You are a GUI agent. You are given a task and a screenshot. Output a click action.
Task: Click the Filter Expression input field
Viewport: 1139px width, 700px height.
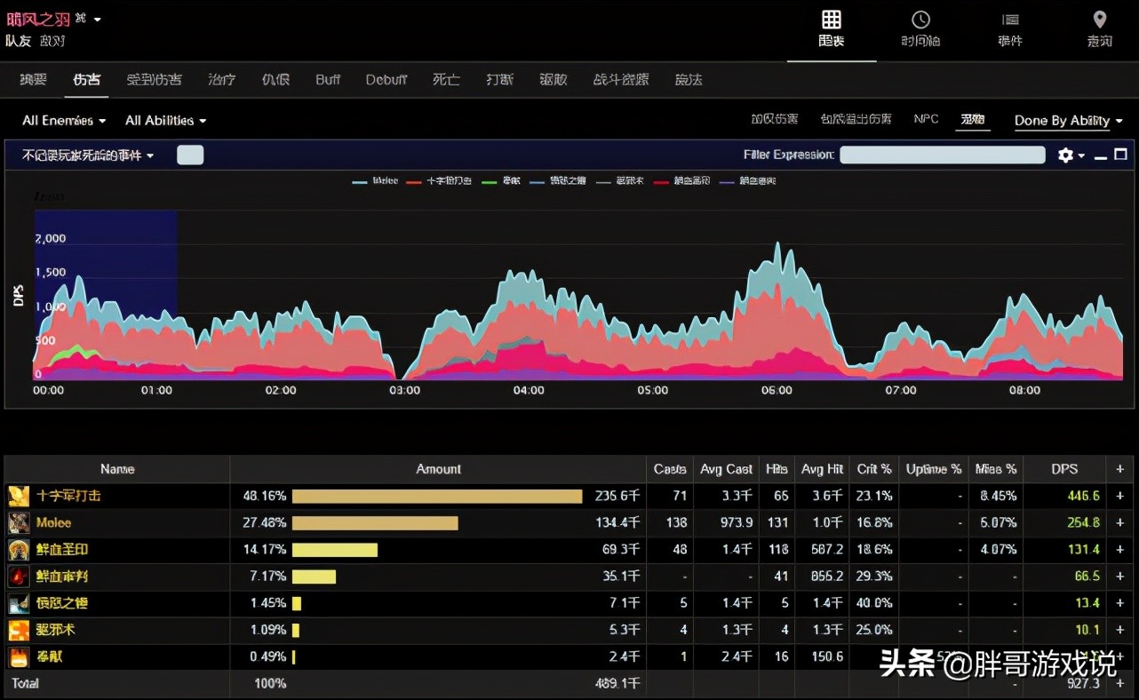(942, 155)
